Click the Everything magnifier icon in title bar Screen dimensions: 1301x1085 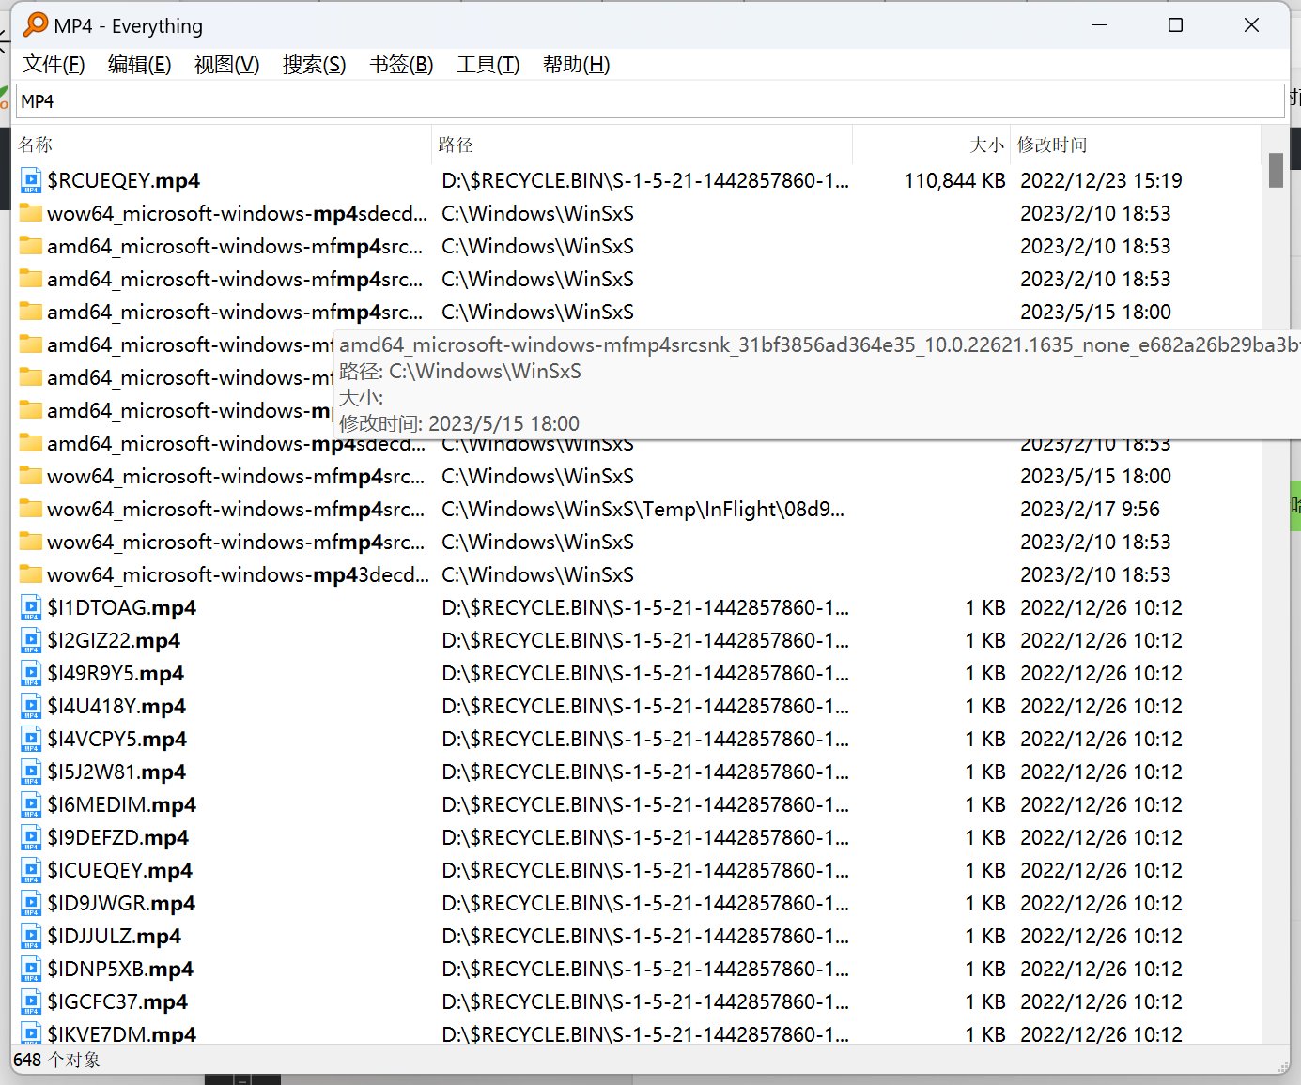pyautogui.click(x=36, y=24)
